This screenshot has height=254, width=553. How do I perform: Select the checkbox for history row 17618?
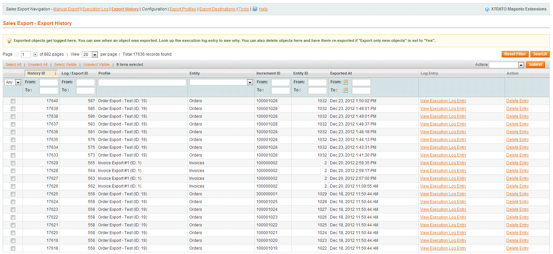point(13,248)
